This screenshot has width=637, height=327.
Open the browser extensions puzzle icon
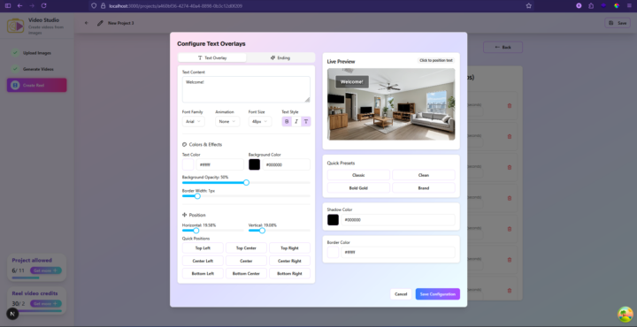[591, 5]
